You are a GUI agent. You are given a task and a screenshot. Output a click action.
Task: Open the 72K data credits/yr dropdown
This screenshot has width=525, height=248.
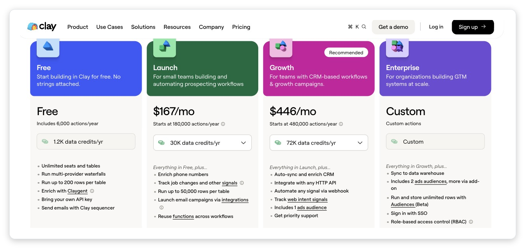pos(319,142)
